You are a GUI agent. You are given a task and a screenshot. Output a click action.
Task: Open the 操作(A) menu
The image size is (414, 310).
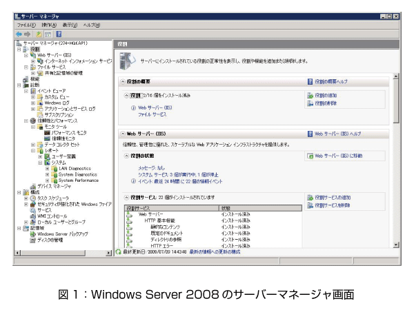pos(49,25)
